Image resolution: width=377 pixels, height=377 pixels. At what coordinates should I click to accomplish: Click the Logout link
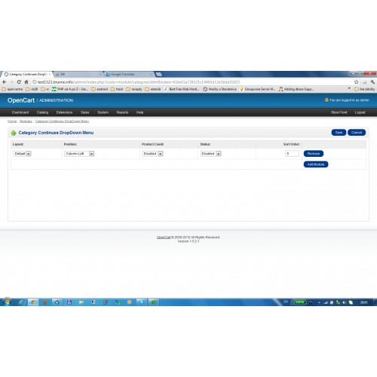coord(360,112)
